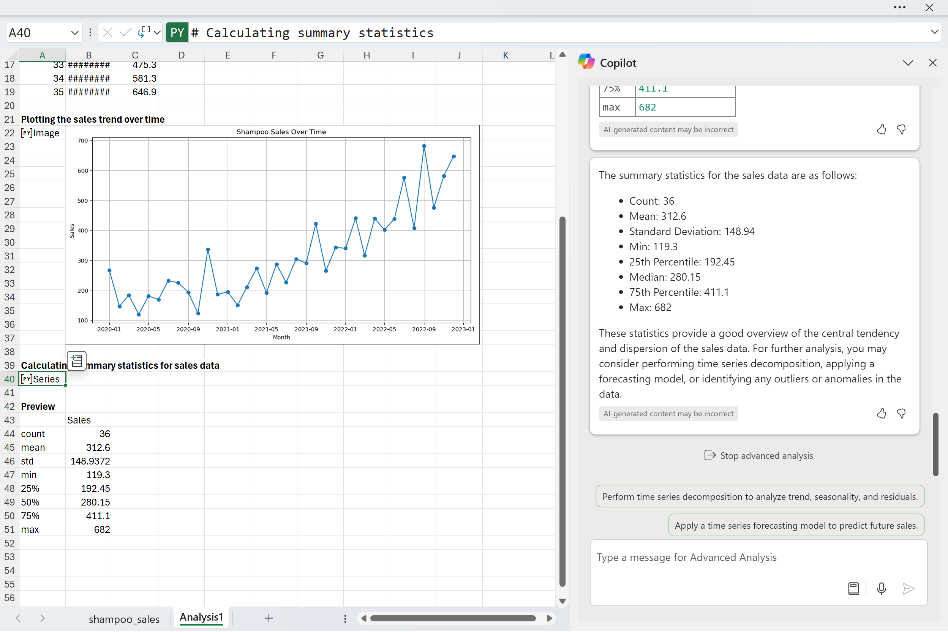This screenshot has width=948, height=632.
Task: Collapse Copilot pane using chevron down
Action: pyautogui.click(x=908, y=63)
